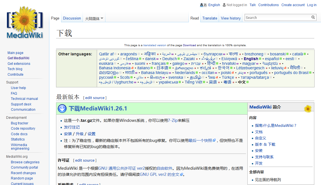Open the Translate tab
The image size is (321, 185).
[x=210, y=18]
